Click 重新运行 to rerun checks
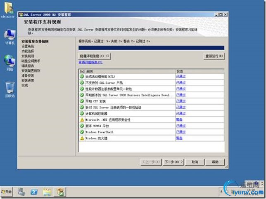The height and width of the screenshot is (199, 266). (214, 56)
